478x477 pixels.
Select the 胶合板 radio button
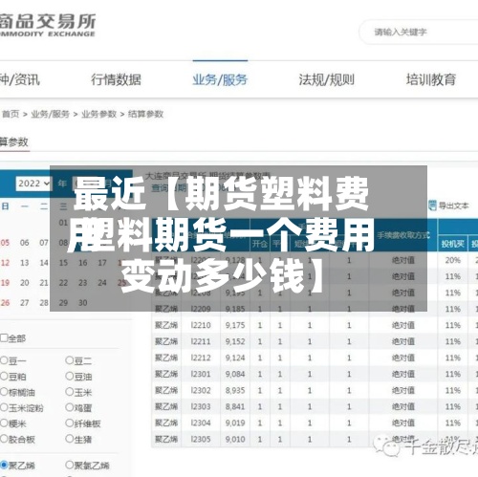click(x=4, y=439)
